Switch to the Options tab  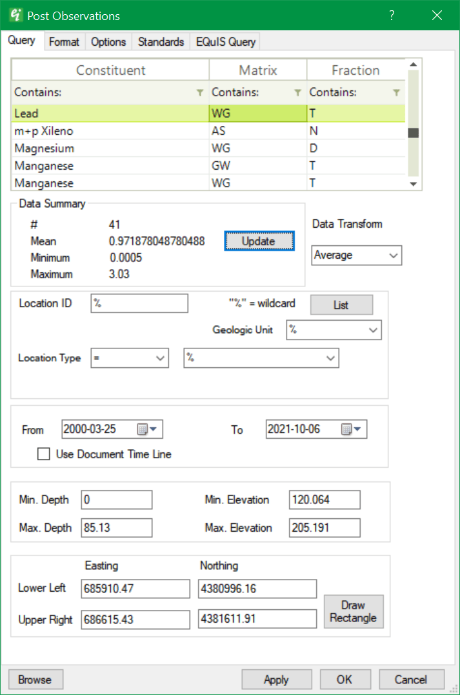tap(108, 42)
